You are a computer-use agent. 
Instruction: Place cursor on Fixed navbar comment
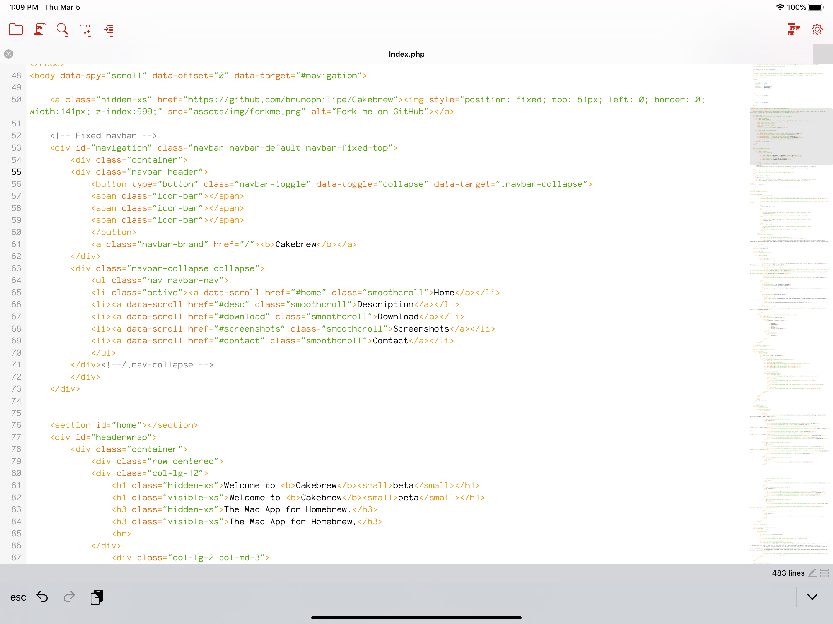point(104,136)
